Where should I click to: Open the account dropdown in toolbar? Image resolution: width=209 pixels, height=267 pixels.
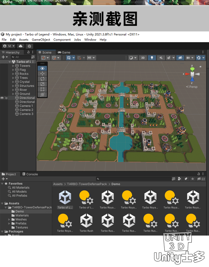pos(9,46)
